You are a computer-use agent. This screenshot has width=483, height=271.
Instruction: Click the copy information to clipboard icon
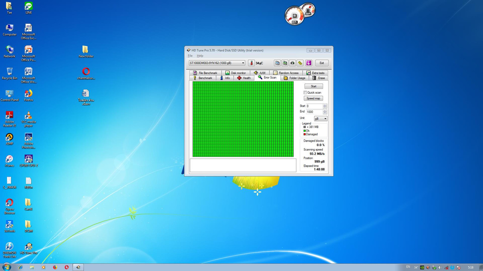277,63
